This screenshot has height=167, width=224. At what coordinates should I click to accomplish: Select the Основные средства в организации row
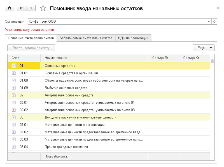coord(109,73)
